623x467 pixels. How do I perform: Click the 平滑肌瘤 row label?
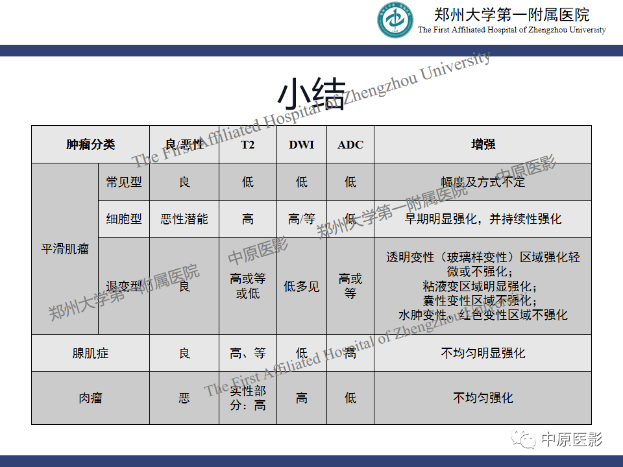click(x=65, y=249)
